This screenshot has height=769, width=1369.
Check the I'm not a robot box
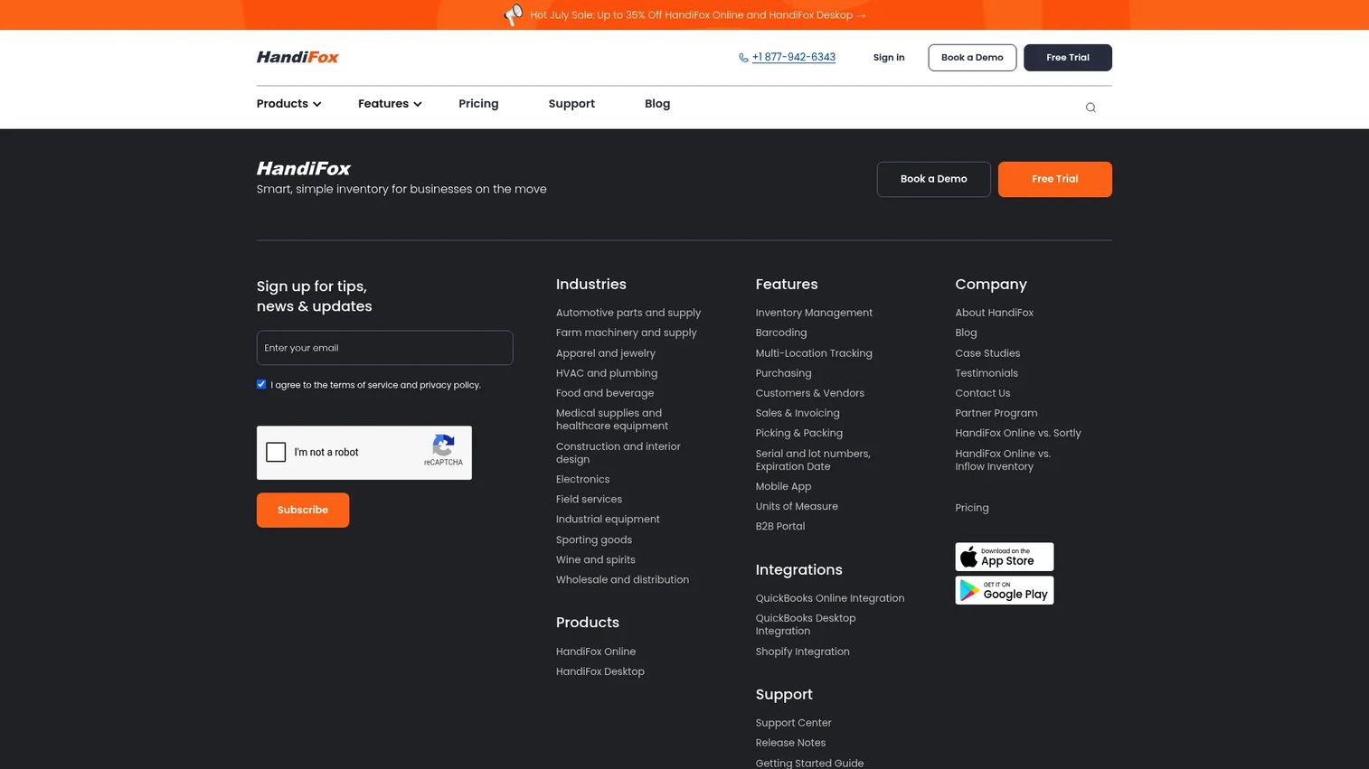pos(277,452)
